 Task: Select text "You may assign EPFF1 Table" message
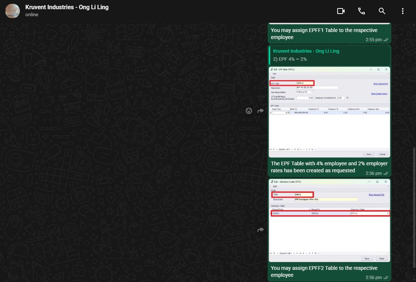click(x=324, y=34)
